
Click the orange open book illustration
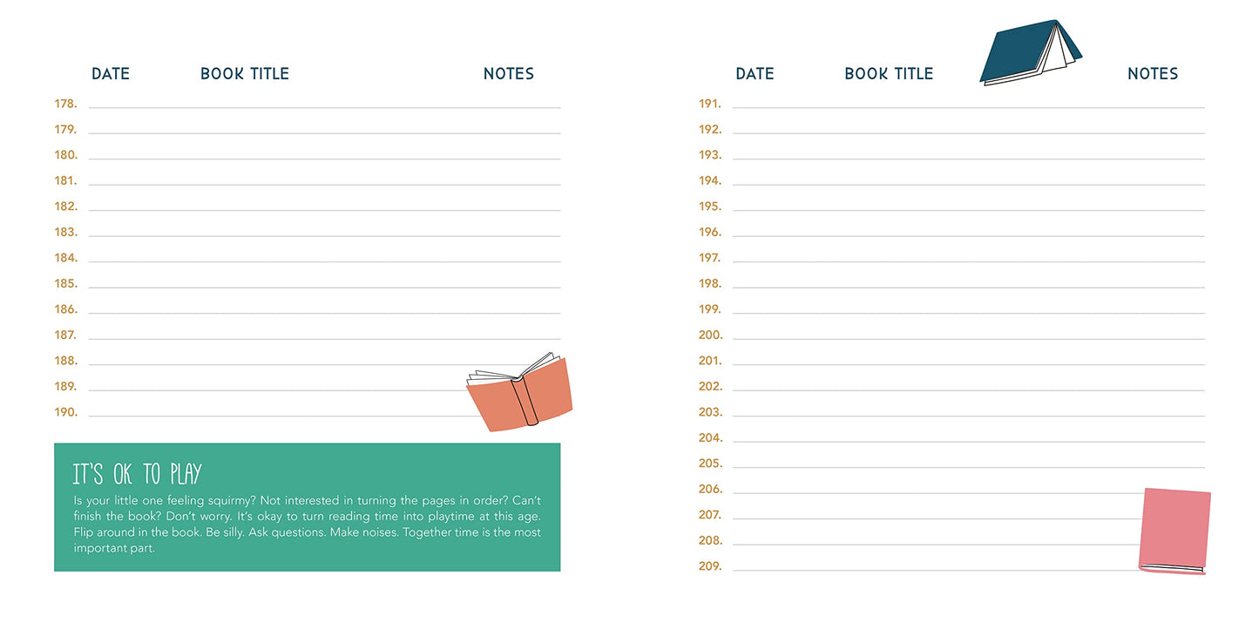520,393
